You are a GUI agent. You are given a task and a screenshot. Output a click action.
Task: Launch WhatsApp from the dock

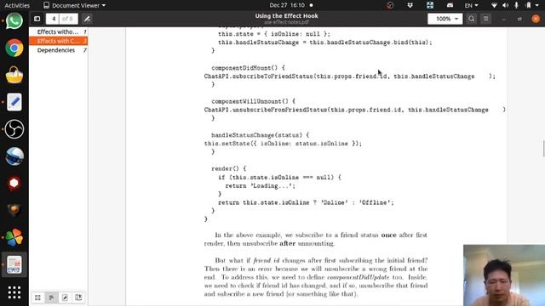(x=14, y=21)
